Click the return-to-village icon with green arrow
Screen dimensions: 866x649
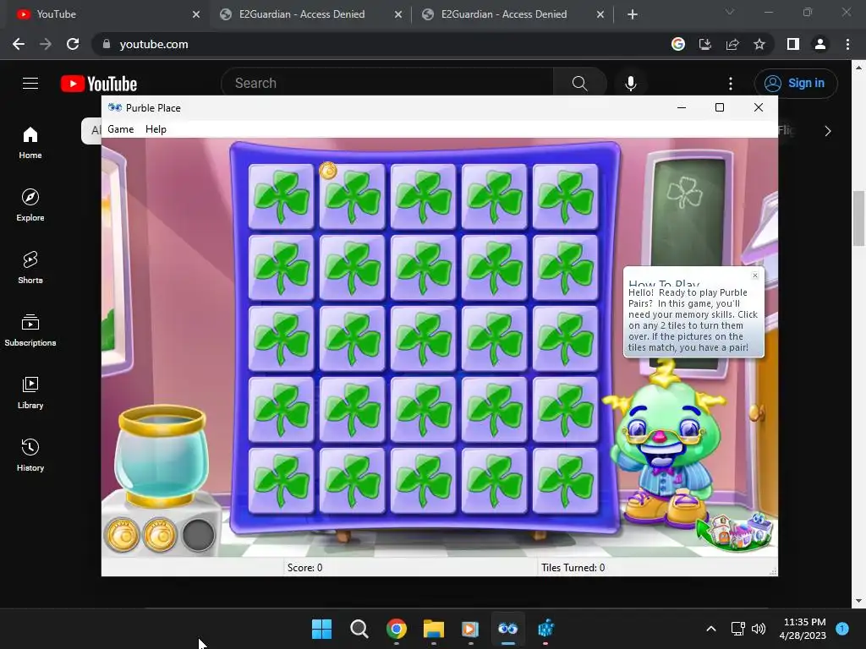(734, 532)
